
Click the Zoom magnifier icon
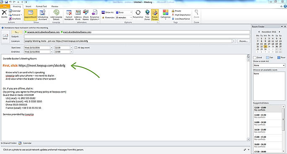pyautogui.click(x=196, y=12)
